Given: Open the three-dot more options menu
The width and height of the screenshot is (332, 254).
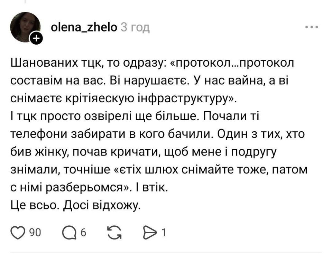Looking at the screenshot, I should [x=312, y=27].
